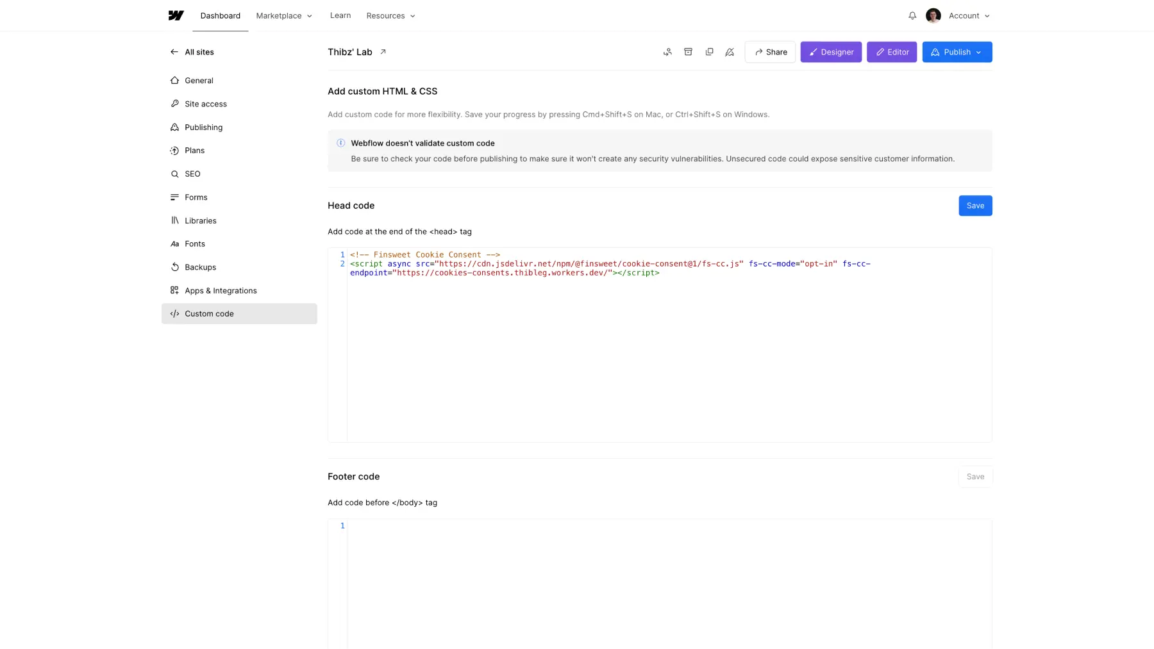Expand the Marketplace menu
The image size is (1154, 649).
pyautogui.click(x=284, y=15)
